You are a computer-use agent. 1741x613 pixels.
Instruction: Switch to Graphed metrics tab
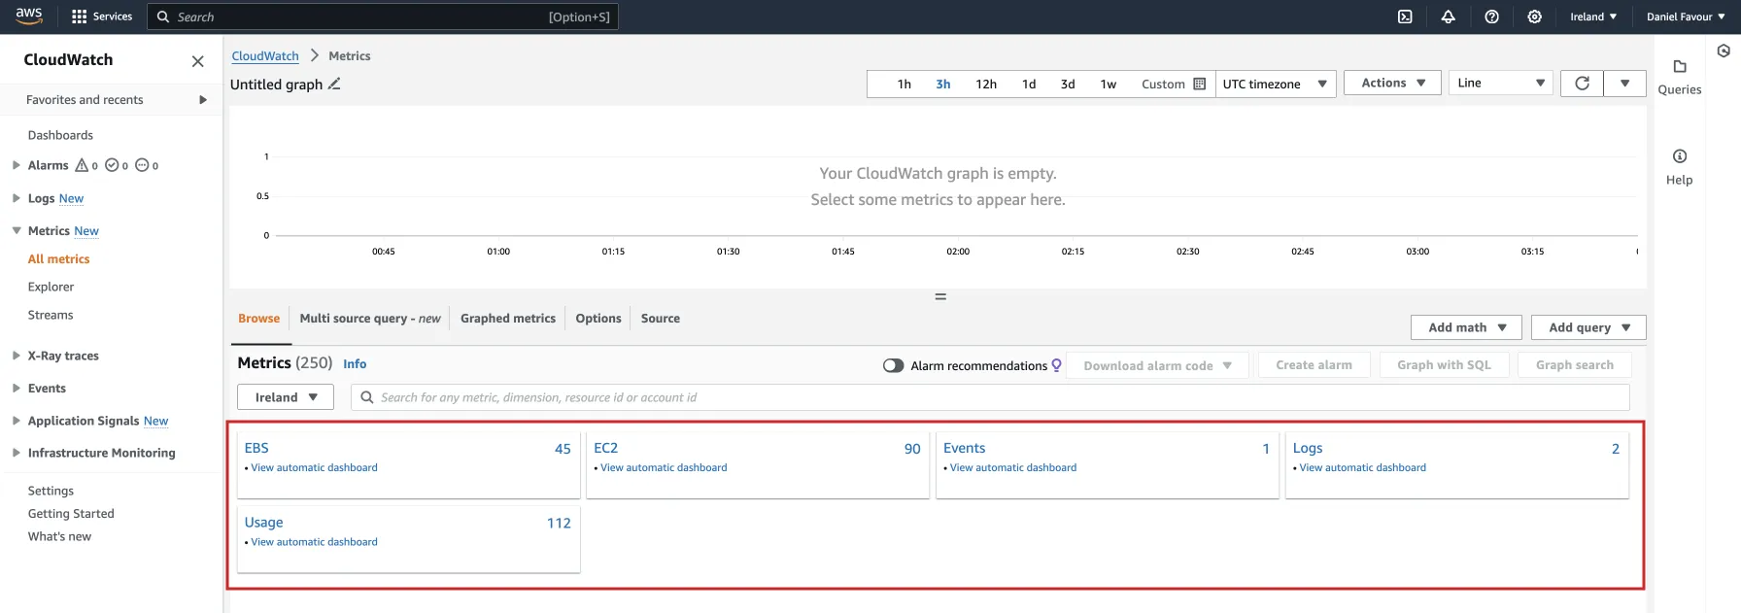tap(508, 319)
